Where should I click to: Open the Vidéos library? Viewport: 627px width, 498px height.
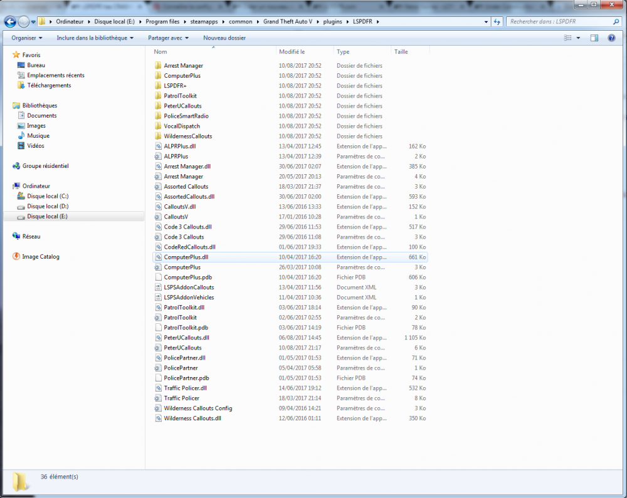(36, 146)
